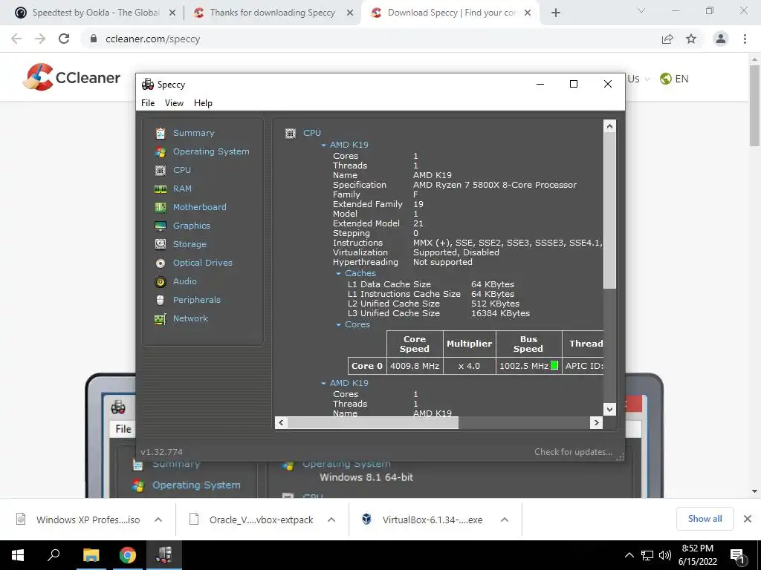Click the Speccy icon in the taskbar

(x=164, y=555)
